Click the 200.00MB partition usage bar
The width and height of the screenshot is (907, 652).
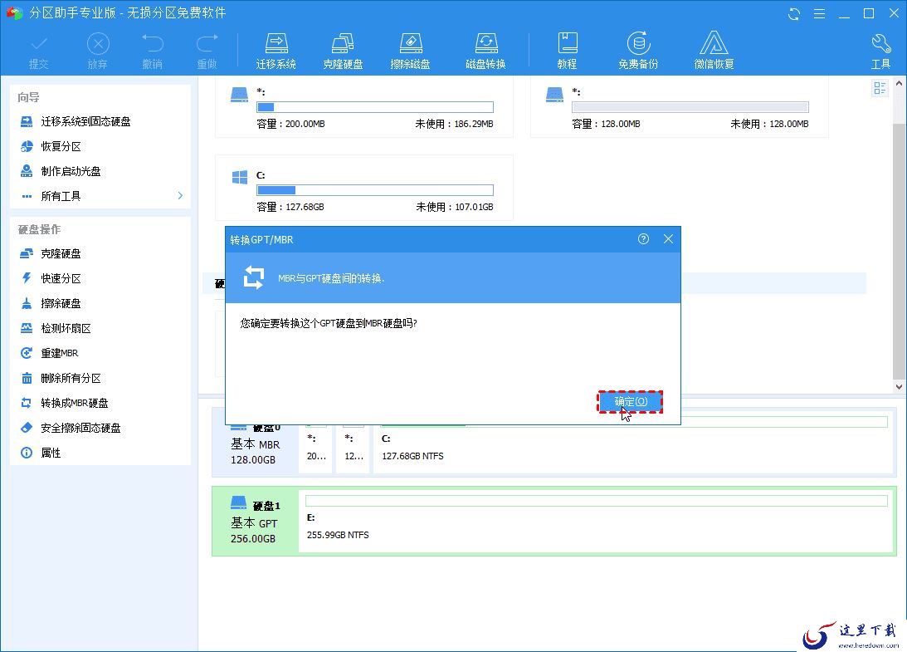click(375, 107)
